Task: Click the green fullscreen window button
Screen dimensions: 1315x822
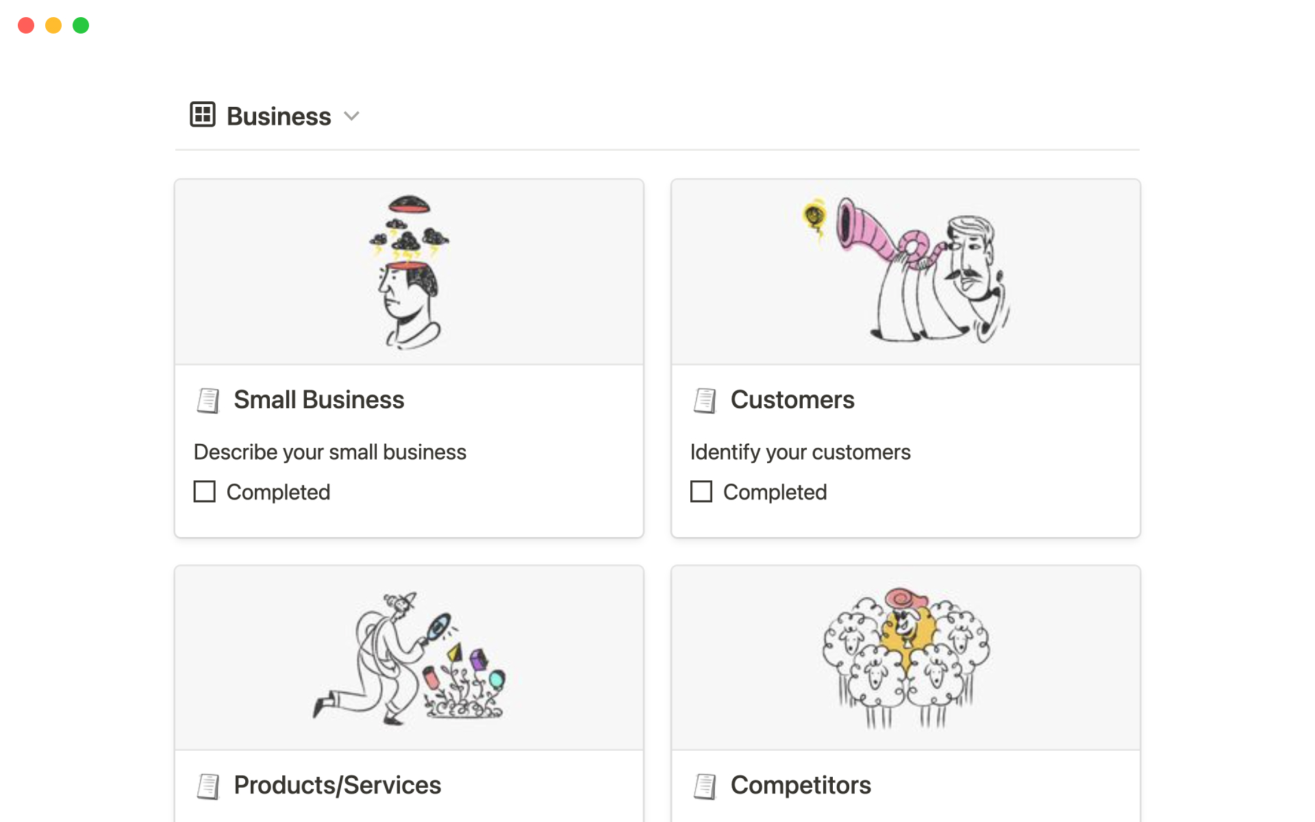Action: coord(81,25)
